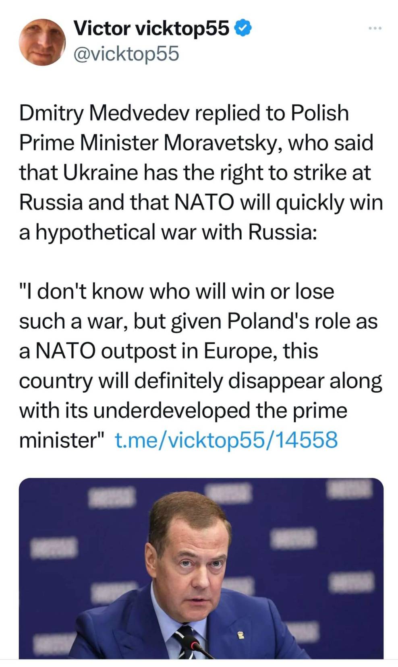The width and height of the screenshot is (398, 667).
Task: Click the striped tie in the photo
Action: coord(182,640)
